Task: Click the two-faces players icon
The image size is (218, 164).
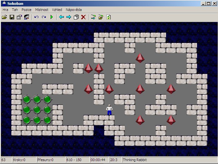Action: (x=27, y=17)
